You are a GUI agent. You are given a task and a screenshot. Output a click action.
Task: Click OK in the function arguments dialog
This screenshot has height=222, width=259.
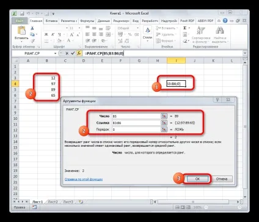point(197,179)
